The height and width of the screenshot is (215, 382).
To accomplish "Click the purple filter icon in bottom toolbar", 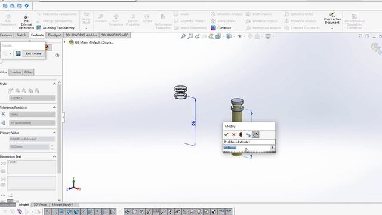I will point(20,211).
